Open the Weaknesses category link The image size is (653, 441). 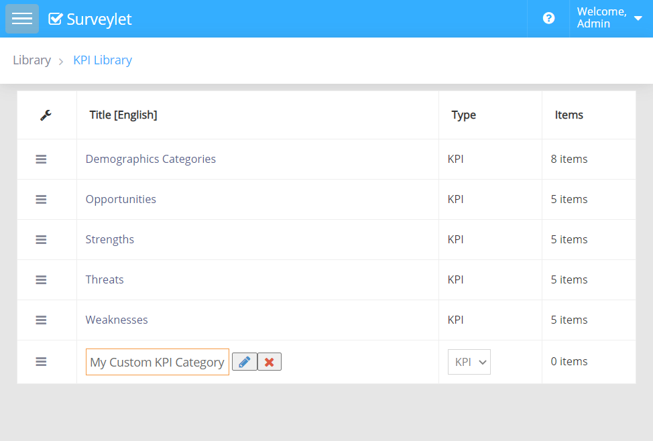[117, 320]
